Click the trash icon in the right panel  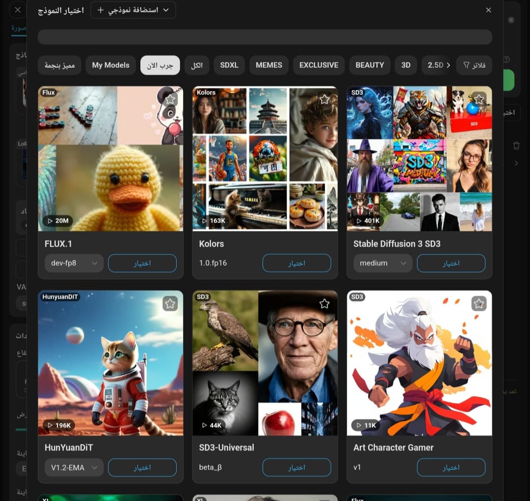tap(516, 146)
